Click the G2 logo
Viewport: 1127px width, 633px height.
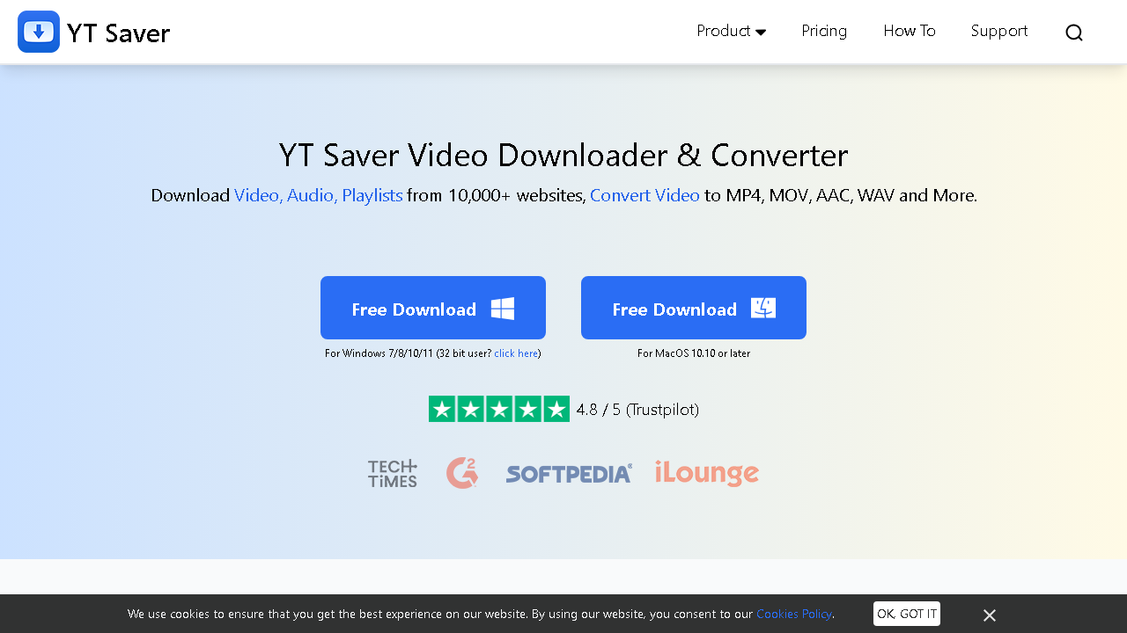pos(462,473)
